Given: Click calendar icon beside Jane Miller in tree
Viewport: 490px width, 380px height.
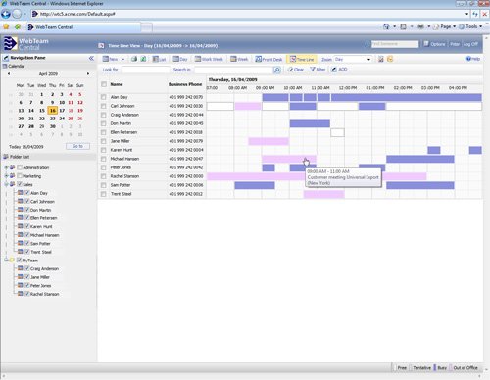Looking at the screenshot, I should [21, 277].
